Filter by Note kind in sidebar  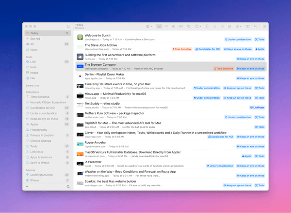pos(48,67)
